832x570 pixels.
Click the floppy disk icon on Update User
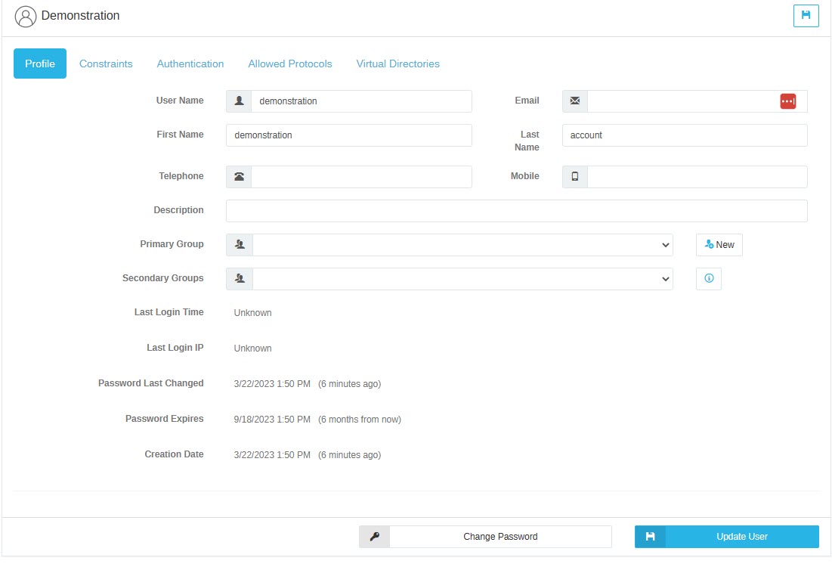(650, 537)
